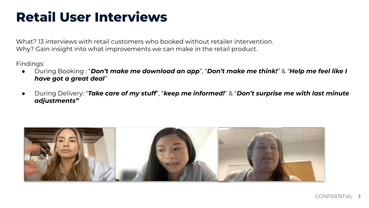
Task: Click the 'During Booking' label text
Action: click(x=59, y=71)
